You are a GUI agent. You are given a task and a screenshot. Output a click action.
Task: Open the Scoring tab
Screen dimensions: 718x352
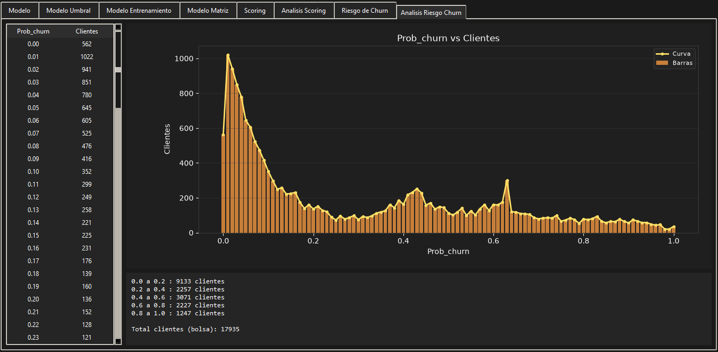pyautogui.click(x=255, y=11)
